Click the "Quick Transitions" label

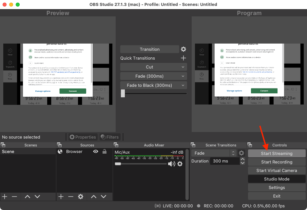pos(137,58)
